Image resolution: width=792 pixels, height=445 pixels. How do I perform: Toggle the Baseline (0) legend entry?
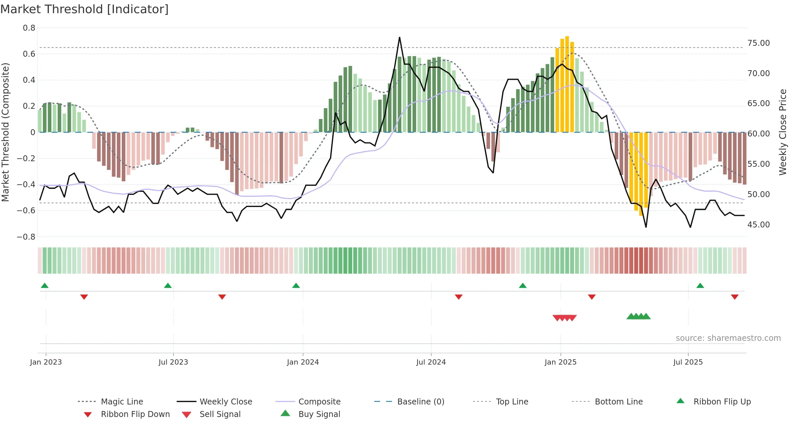(409, 401)
